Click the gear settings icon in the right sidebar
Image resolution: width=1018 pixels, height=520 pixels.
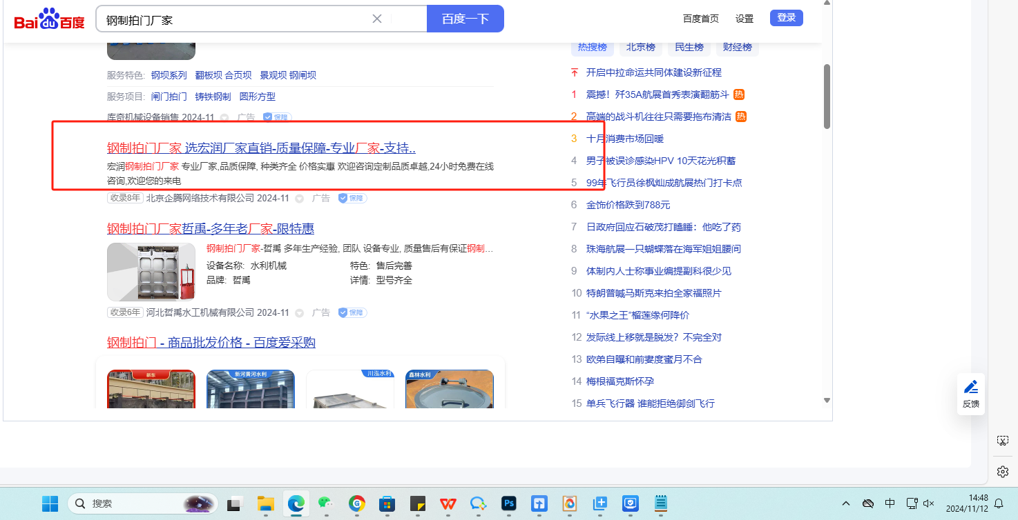coord(1003,472)
